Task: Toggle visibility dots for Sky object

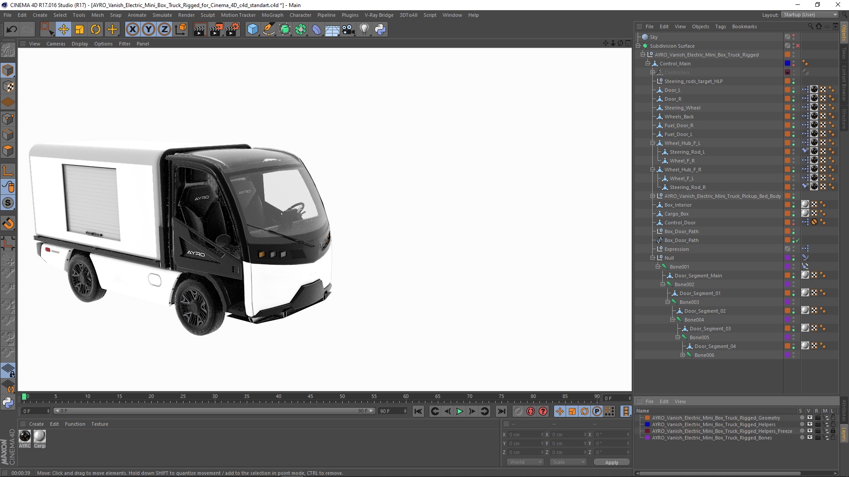Action: click(x=794, y=37)
